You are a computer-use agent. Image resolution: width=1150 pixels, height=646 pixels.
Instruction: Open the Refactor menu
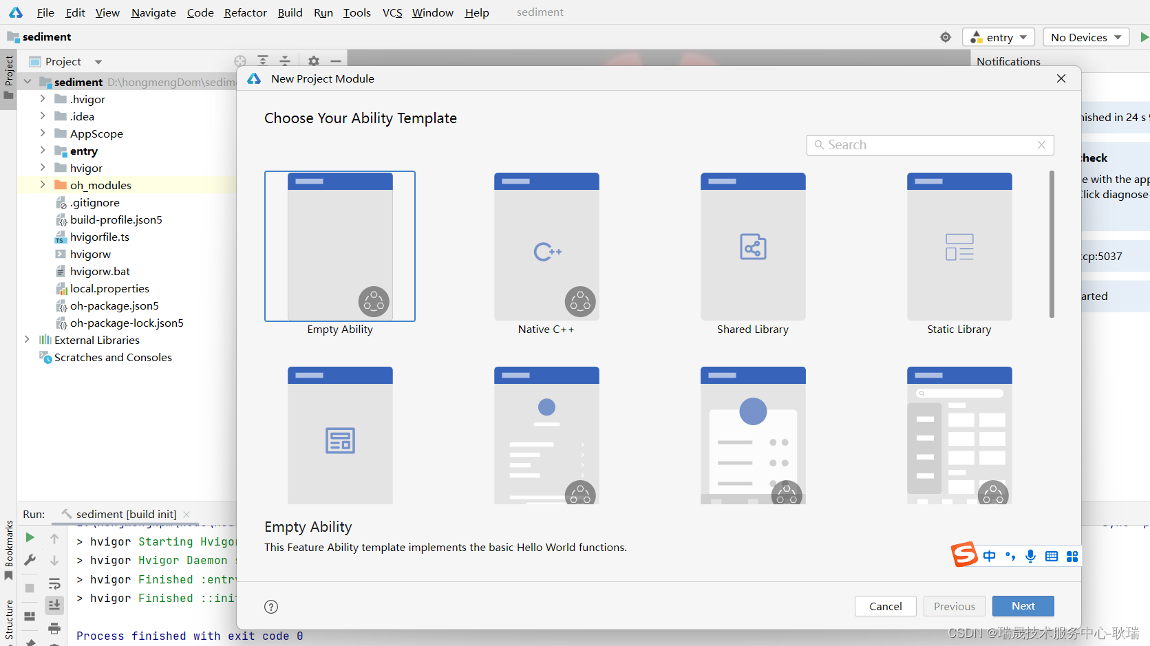coord(245,12)
